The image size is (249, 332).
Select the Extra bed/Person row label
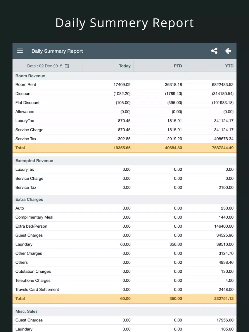click(31, 226)
